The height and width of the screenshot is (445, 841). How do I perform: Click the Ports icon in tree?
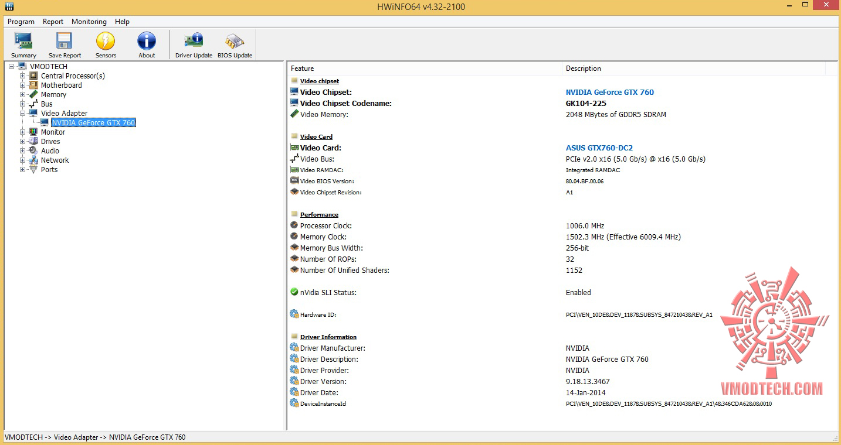pos(33,169)
